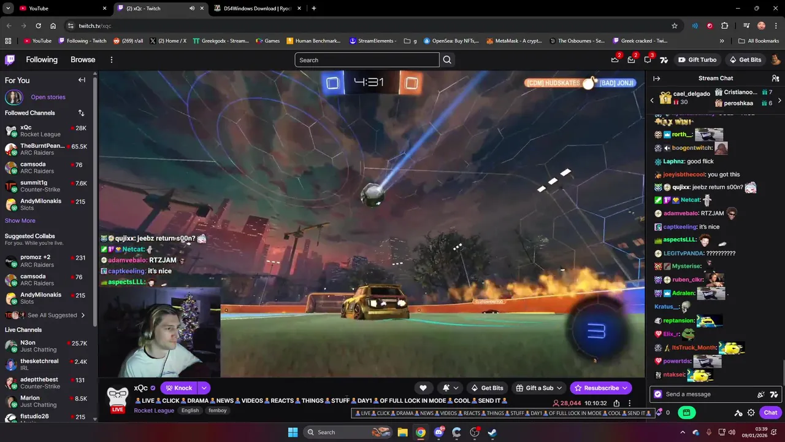Screen dimensions: 785x442
Task: Open the moderator sword icon below chat
Action: point(738,413)
